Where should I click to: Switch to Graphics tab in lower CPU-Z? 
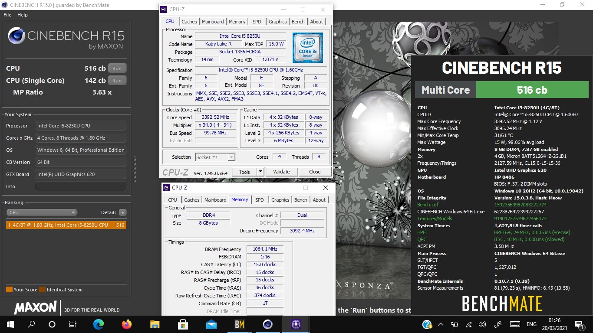[280, 200]
